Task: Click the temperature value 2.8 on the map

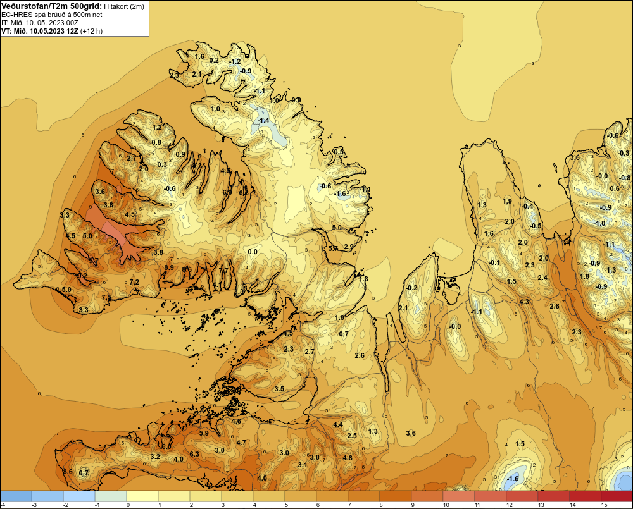Action: click(555, 306)
